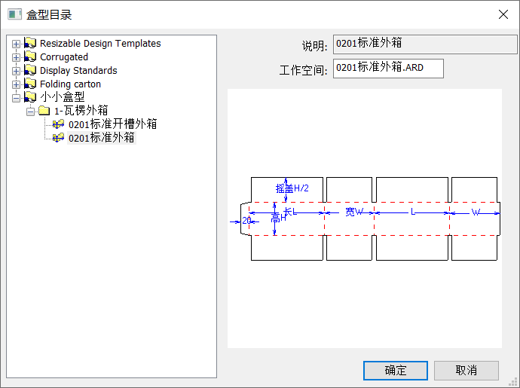The height and width of the screenshot is (388, 520).
Task: Click the 0201标准开槽外箱 design file icon
Action: click(x=59, y=124)
